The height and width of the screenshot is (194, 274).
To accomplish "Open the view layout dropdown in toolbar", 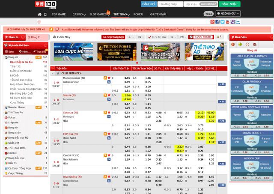I will click(141, 37).
